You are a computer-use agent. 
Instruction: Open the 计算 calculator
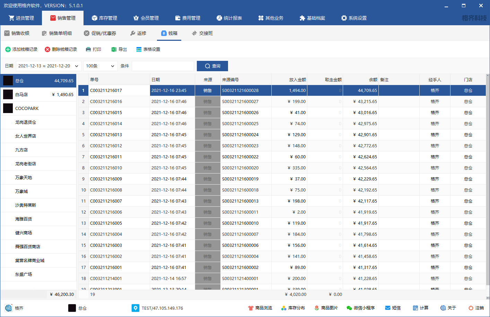point(421,308)
